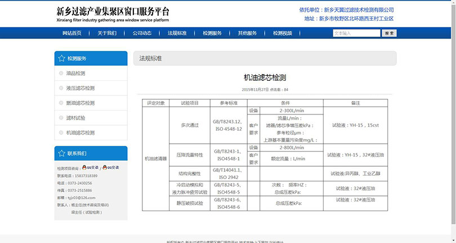Open the 网站首页 navigation item
456x243 pixels.
71,33
